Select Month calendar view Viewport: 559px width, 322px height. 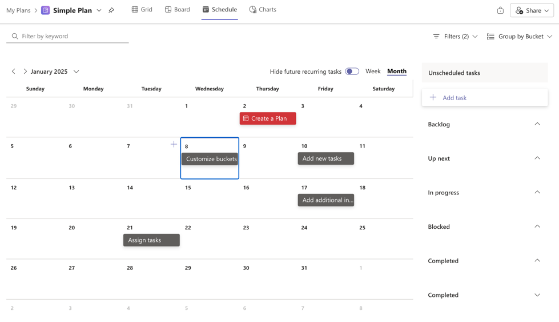coord(396,71)
